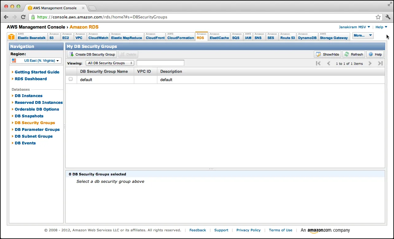Reload the page with the refresh icon
This screenshot has width=394, height=239.
(x=23, y=17)
